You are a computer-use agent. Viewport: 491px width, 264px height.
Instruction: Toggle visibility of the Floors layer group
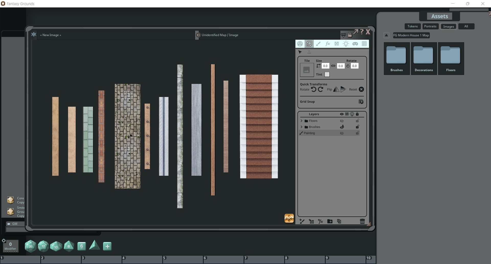click(x=342, y=120)
